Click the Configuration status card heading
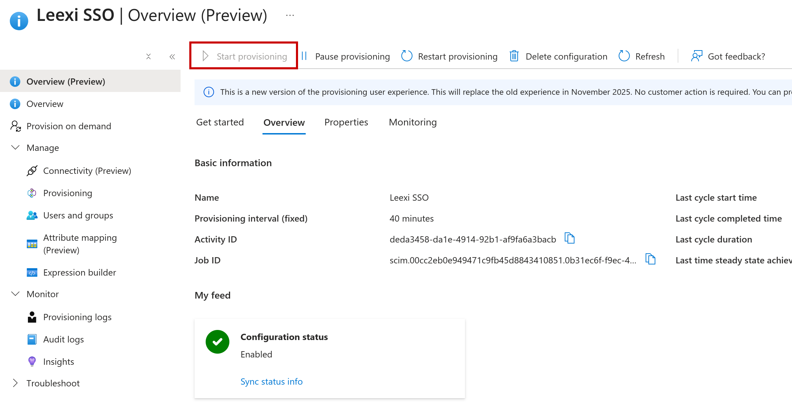The height and width of the screenshot is (416, 792). (284, 337)
